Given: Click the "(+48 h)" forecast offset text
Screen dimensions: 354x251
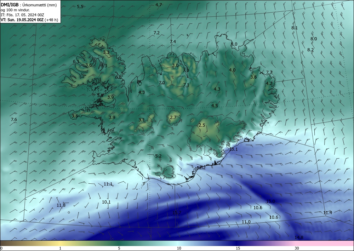Looking at the screenshot, I should click(x=51, y=20).
